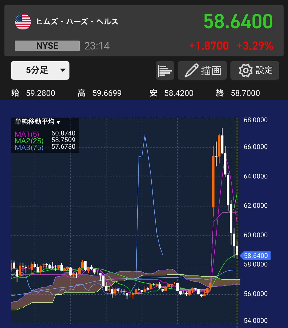Expand the 単純移動平均 indicator dropdown
The width and height of the screenshot is (288, 328).
click(38, 122)
